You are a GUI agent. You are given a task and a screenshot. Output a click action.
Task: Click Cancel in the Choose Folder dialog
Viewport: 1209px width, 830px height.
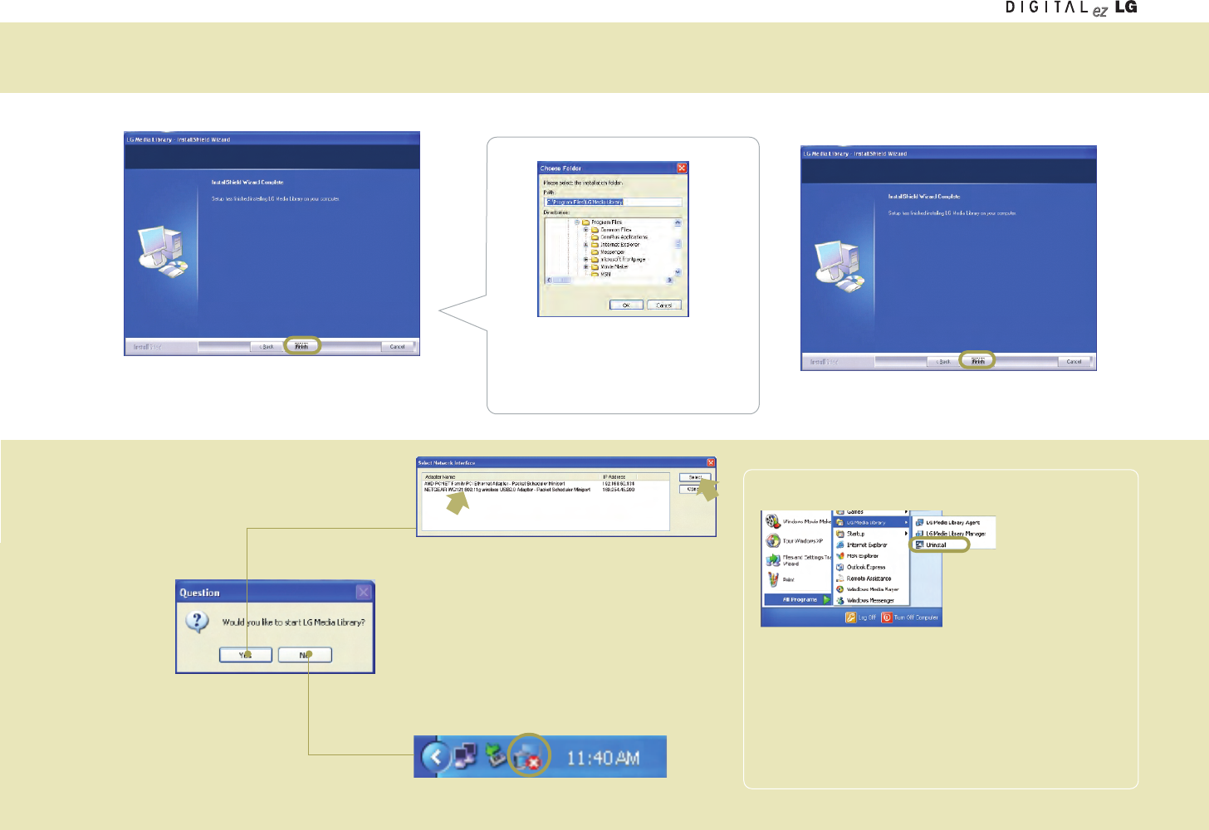[664, 305]
